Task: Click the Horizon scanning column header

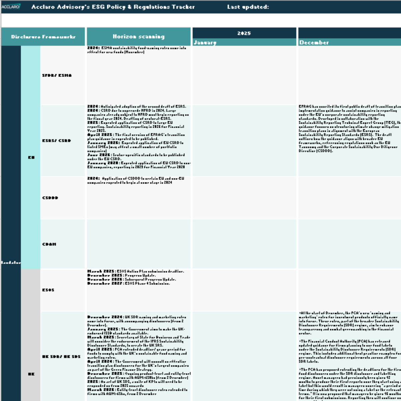Action: click(x=139, y=37)
